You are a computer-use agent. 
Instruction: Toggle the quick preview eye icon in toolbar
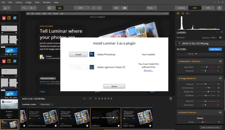[116, 8]
